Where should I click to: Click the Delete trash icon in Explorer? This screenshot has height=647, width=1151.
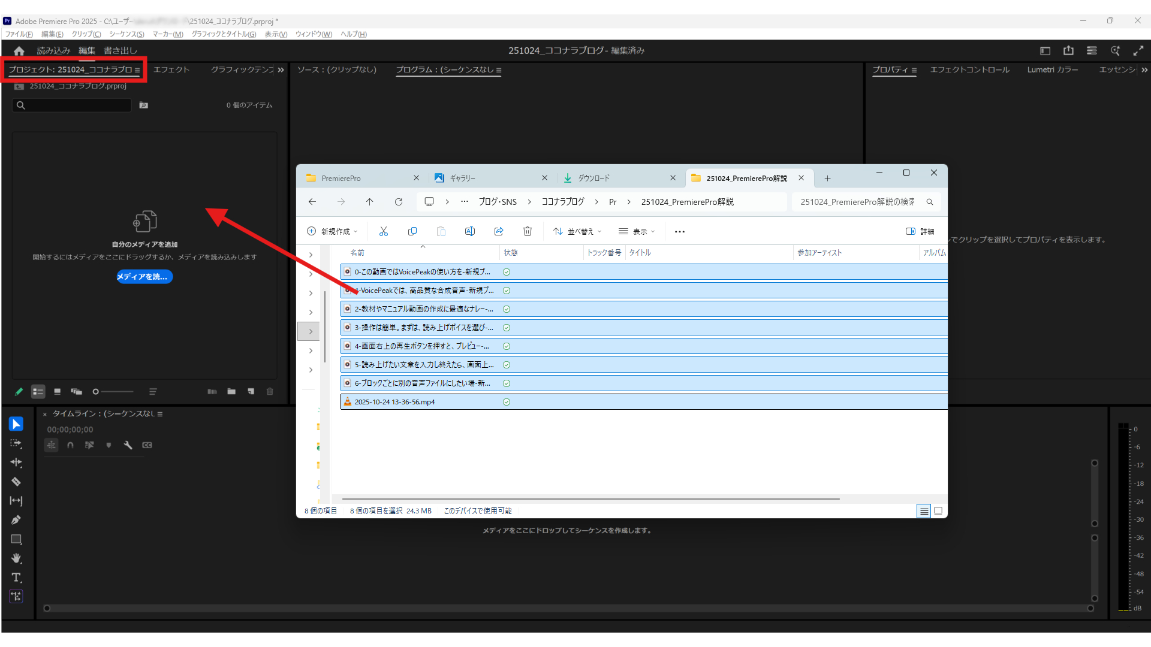(x=528, y=231)
